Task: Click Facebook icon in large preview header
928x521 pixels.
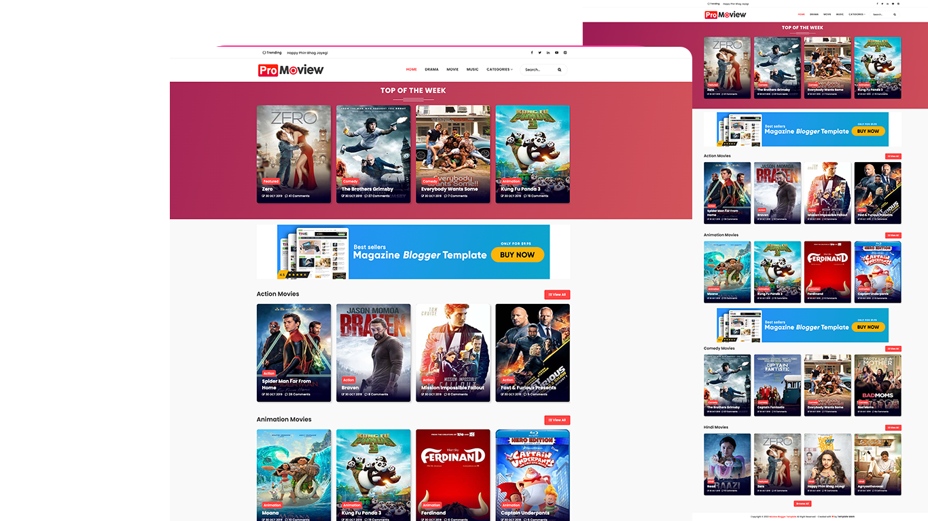Action: [532, 52]
